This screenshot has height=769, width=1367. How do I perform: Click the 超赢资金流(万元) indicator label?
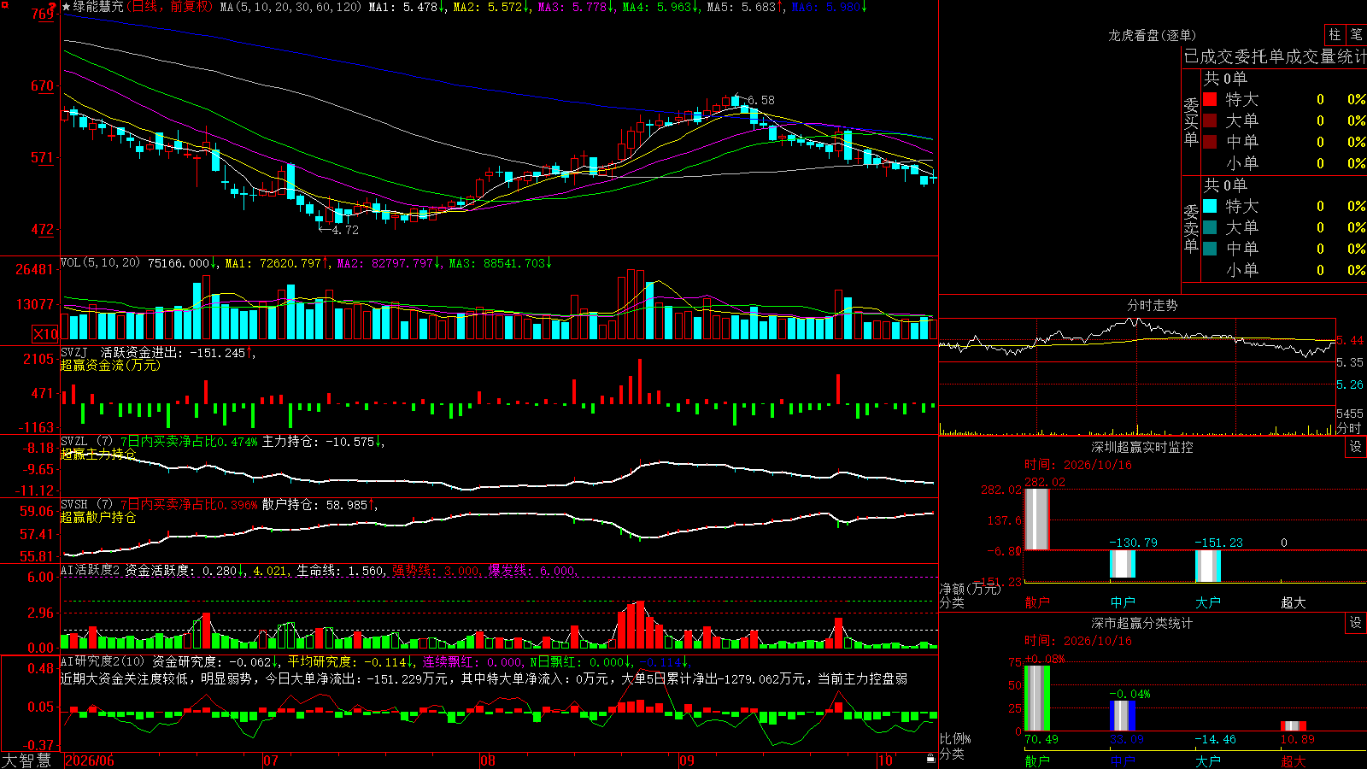110,365
